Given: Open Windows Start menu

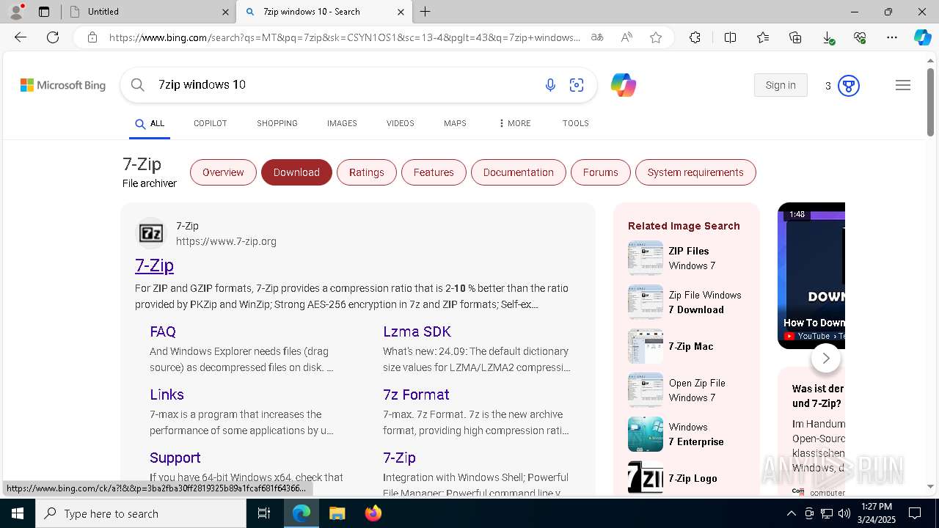Looking at the screenshot, I should point(18,513).
